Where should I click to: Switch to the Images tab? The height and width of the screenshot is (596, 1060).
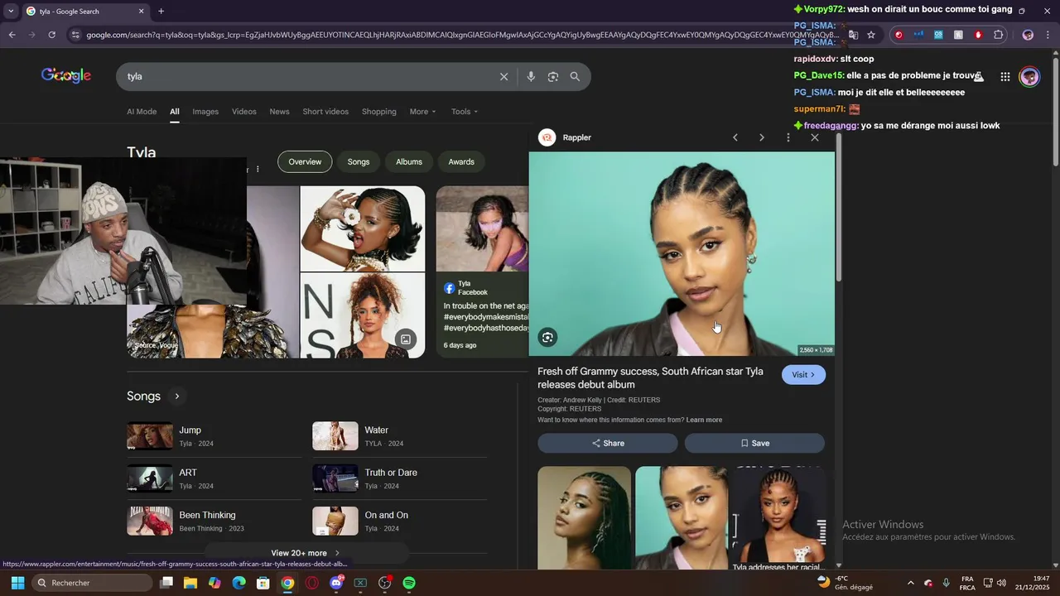tap(205, 112)
